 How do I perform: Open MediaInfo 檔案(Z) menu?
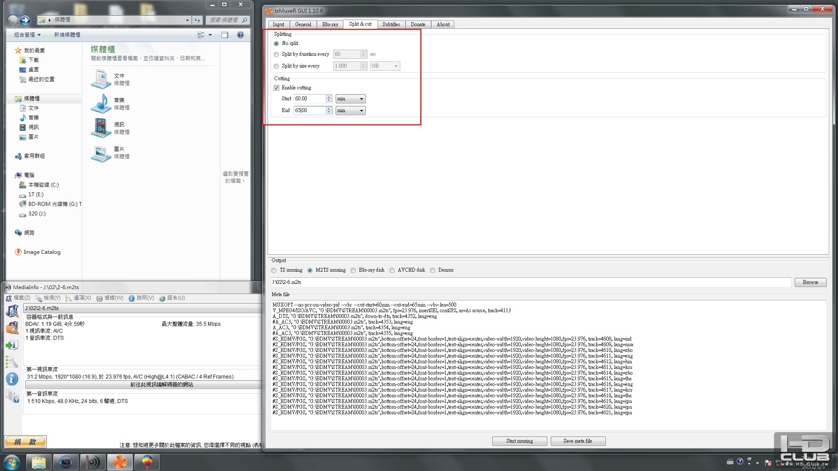point(18,298)
